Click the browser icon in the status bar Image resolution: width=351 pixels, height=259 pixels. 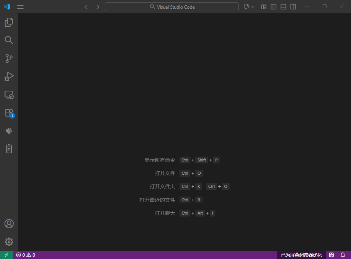tap(331, 254)
